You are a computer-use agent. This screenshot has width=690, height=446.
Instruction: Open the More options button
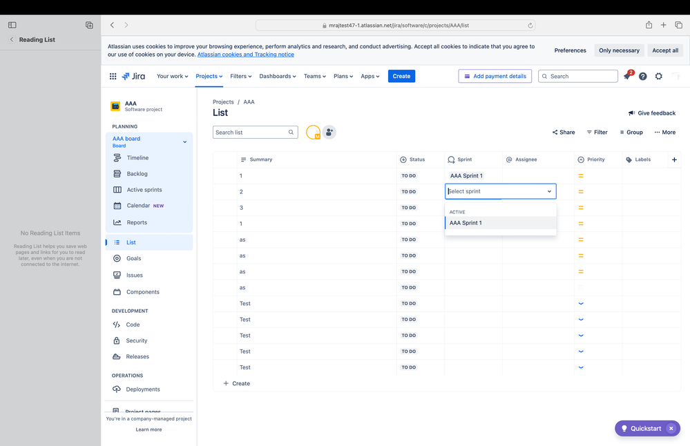click(665, 132)
